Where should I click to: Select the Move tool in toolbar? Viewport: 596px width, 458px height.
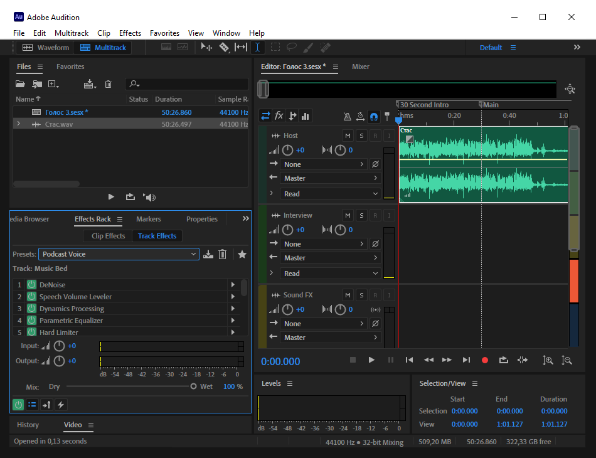pos(206,47)
